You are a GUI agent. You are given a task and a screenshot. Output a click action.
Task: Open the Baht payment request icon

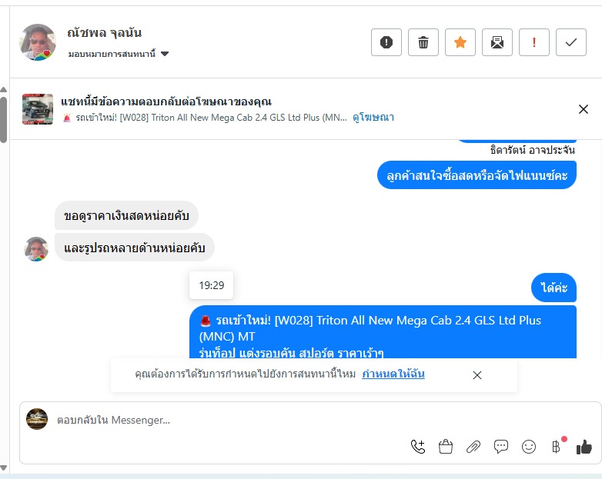pos(557,447)
